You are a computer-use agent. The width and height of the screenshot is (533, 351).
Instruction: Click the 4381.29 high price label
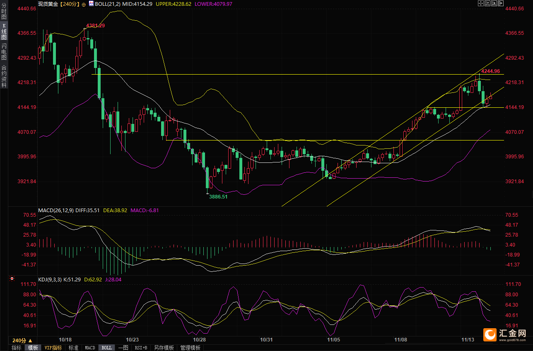pyautogui.click(x=95, y=26)
